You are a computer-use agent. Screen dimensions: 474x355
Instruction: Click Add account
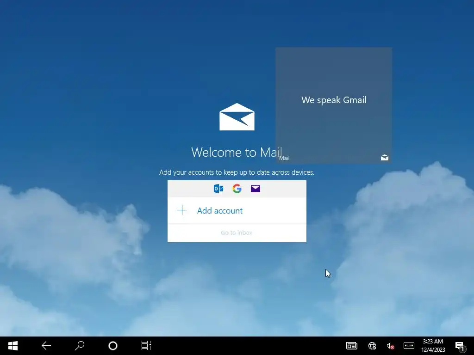tap(237, 210)
